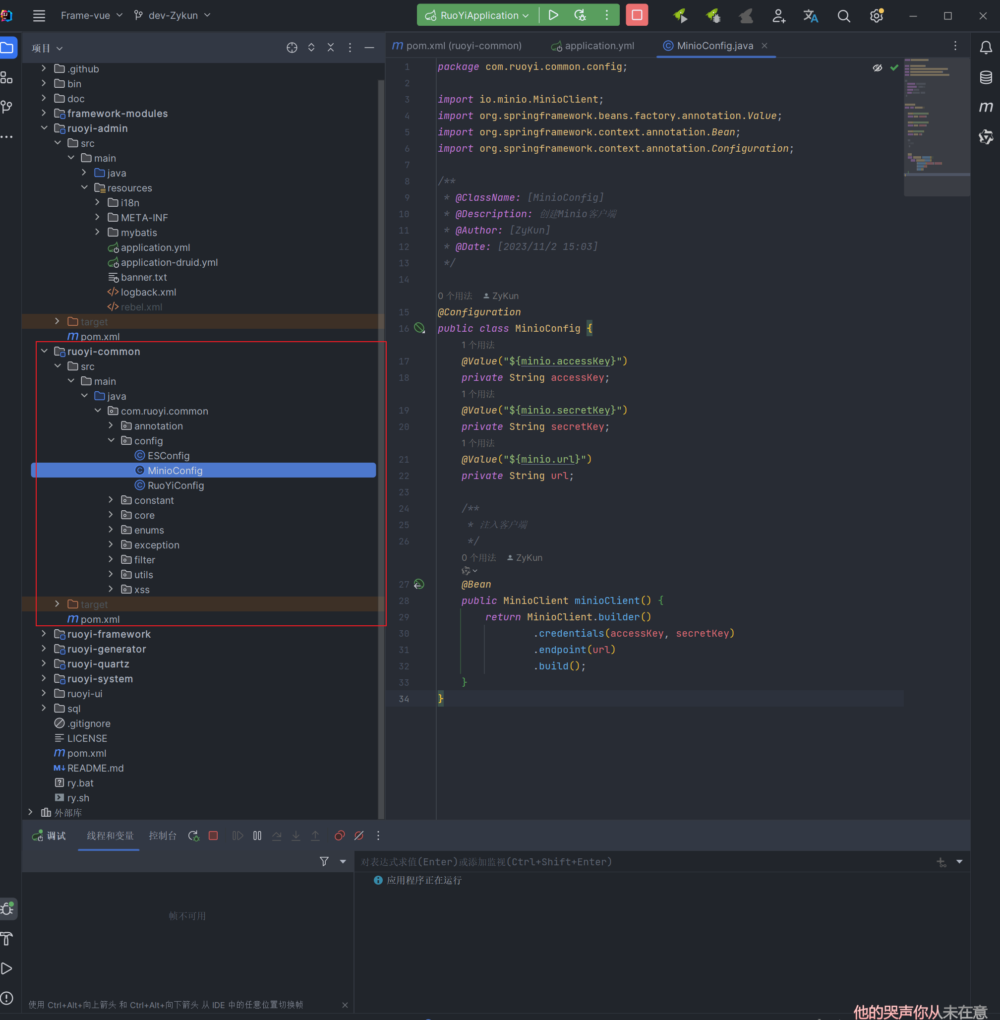This screenshot has width=1000, height=1020.
Task: Expand all project tree nodes
Action: (311, 48)
